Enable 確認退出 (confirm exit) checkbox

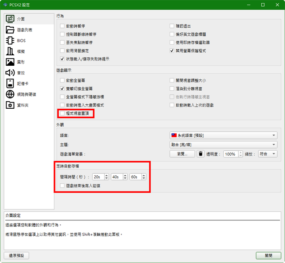[x=172, y=26]
